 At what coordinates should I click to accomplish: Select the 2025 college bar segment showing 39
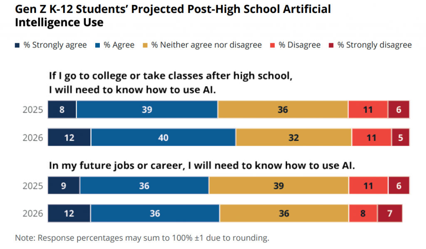coord(146,110)
